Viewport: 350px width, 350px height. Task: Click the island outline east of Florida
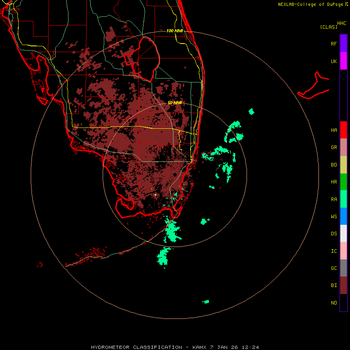[313, 85]
